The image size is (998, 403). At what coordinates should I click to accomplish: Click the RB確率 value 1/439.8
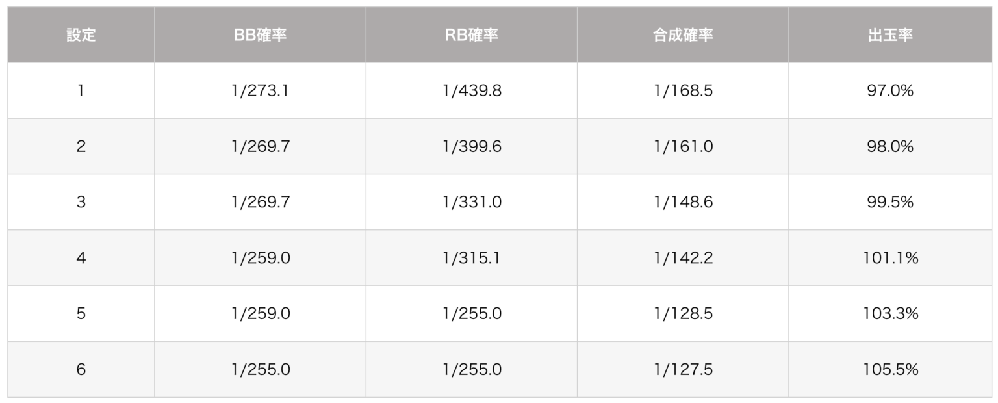coord(471,91)
